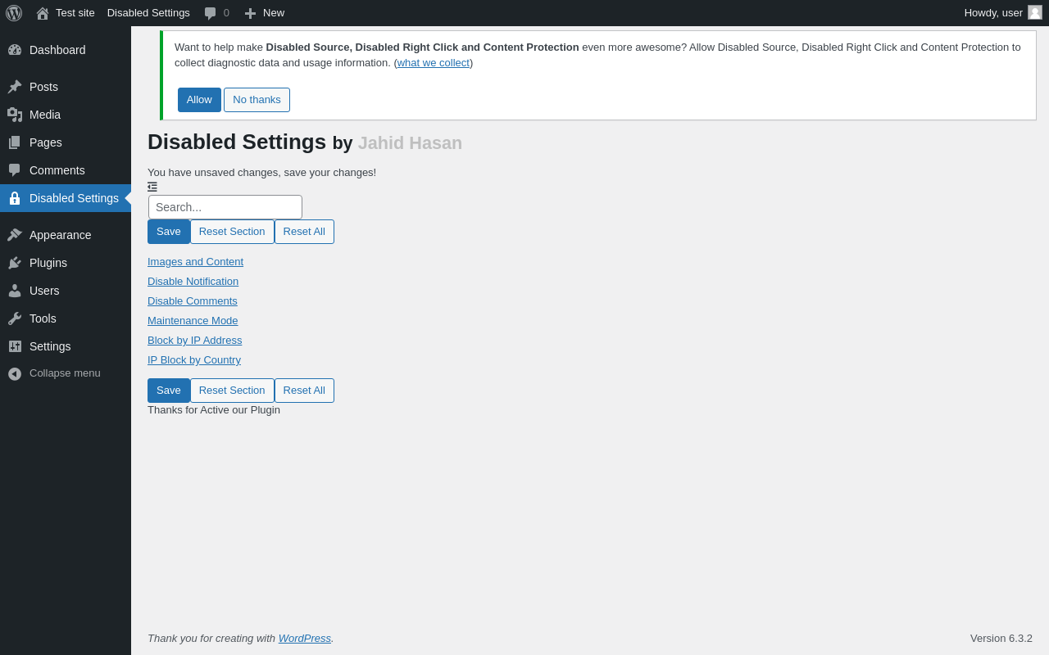
Task: Focus the Search settings field
Action: point(225,207)
